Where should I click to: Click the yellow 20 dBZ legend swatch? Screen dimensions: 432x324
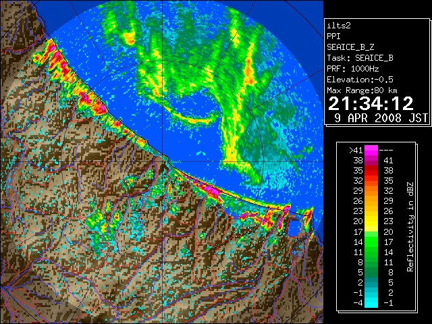tap(371, 221)
